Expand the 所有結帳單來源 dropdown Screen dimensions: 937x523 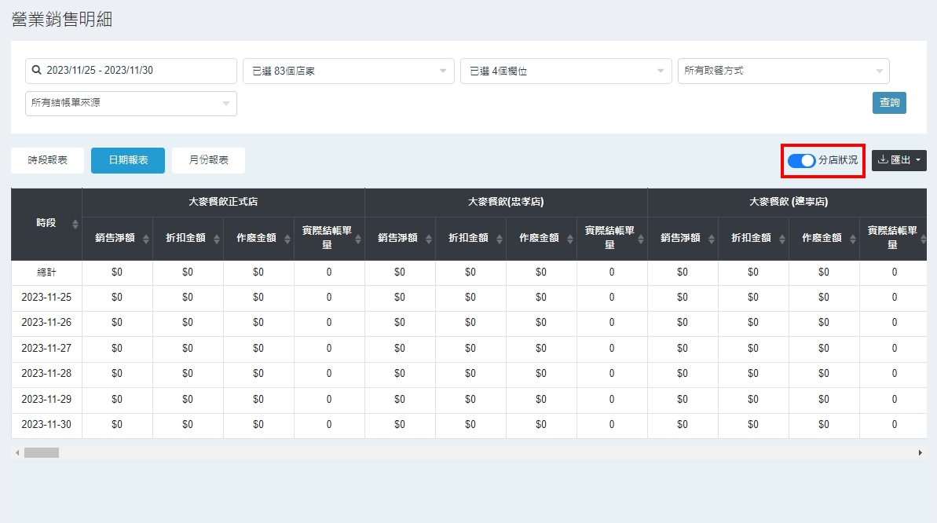click(x=130, y=103)
